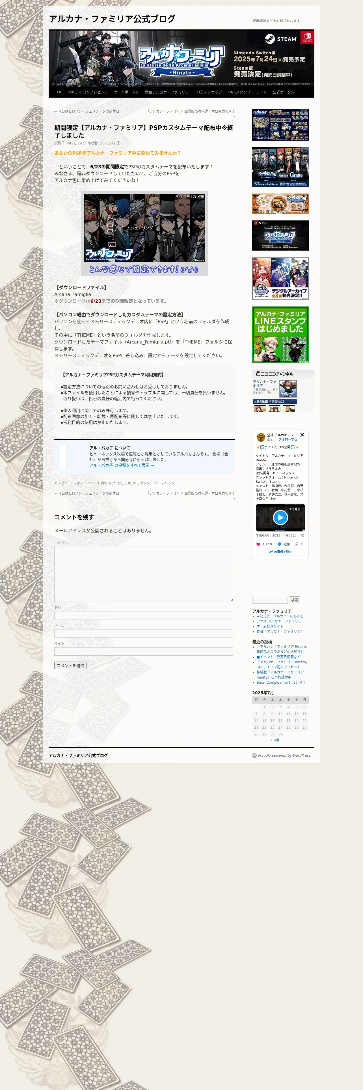Open 舞台アルカナ・ファミリア menu item
The image size is (363, 1090).
click(167, 92)
